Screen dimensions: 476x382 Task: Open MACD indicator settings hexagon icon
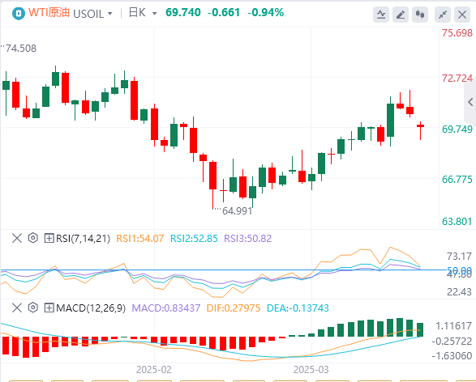click(32, 308)
